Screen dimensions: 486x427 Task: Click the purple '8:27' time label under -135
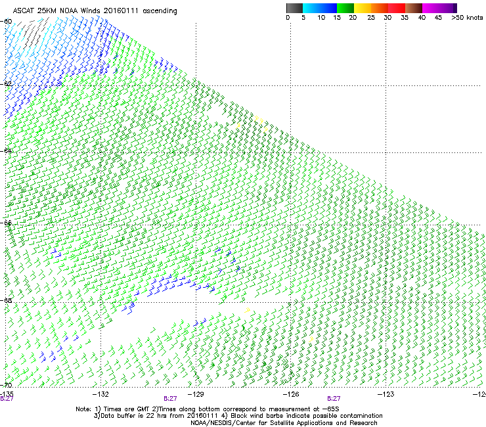pos(7,399)
